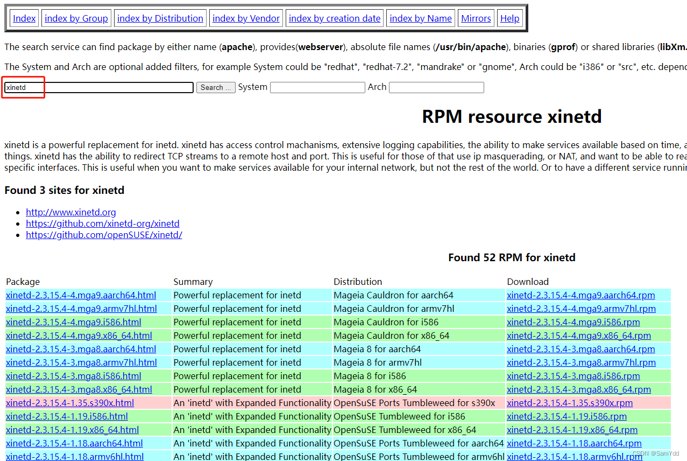Download xinetd-2.3.15.4-4.mga9.x86_64.rpm

coord(579,336)
